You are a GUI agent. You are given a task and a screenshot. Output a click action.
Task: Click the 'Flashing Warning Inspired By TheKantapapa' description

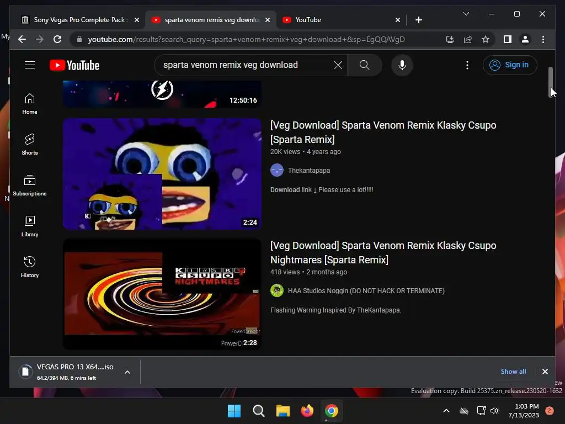click(x=335, y=310)
